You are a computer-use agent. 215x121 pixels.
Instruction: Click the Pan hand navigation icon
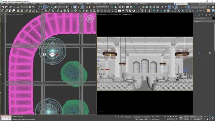[207, 119]
